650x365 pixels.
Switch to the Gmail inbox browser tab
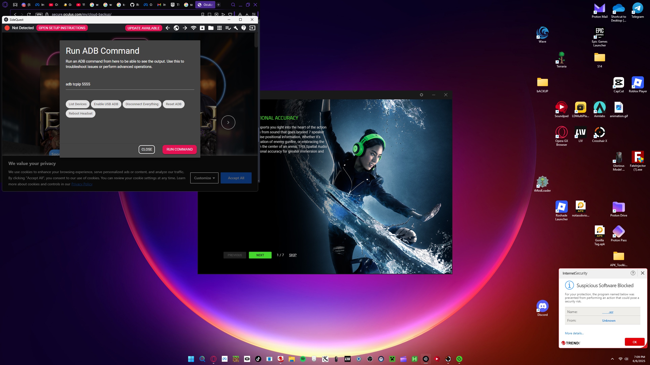[x=161, y=5]
